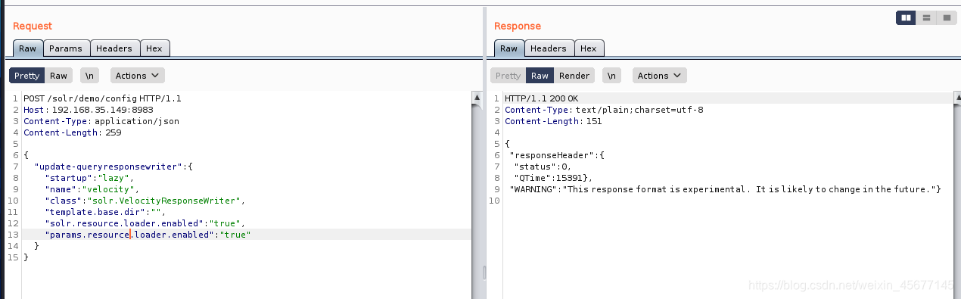This screenshot has height=299, width=961.
Task: Click "QTime":15391 line in response
Action: (552, 178)
